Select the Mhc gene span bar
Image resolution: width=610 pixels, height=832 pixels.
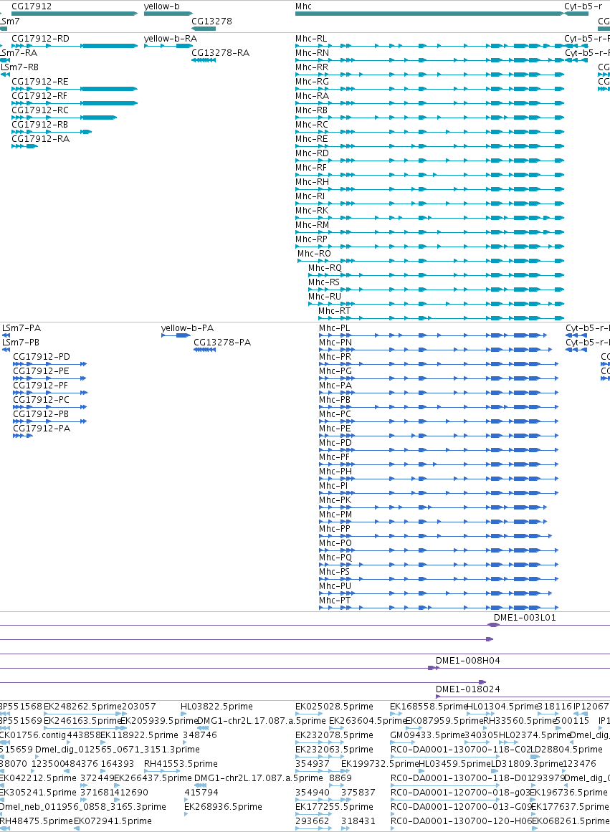(x=429, y=14)
